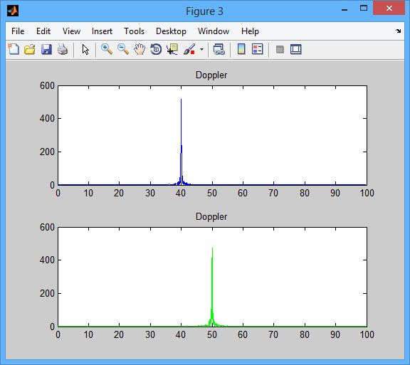This screenshot has width=410, height=365.
Task: Expand the brush color dropdown arrow
Action: pyautogui.click(x=201, y=49)
